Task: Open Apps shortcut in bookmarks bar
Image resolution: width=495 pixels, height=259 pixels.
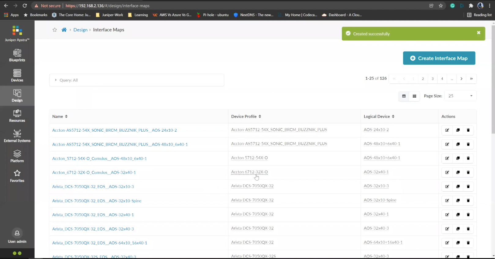Action: tap(11, 15)
